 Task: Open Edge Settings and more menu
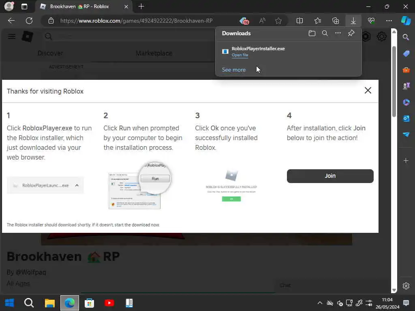pyautogui.click(x=389, y=21)
